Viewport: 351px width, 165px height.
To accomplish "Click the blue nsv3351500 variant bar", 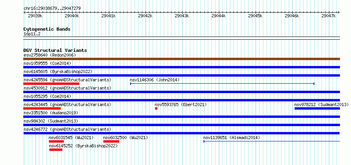I will click(x=181, y=117).
